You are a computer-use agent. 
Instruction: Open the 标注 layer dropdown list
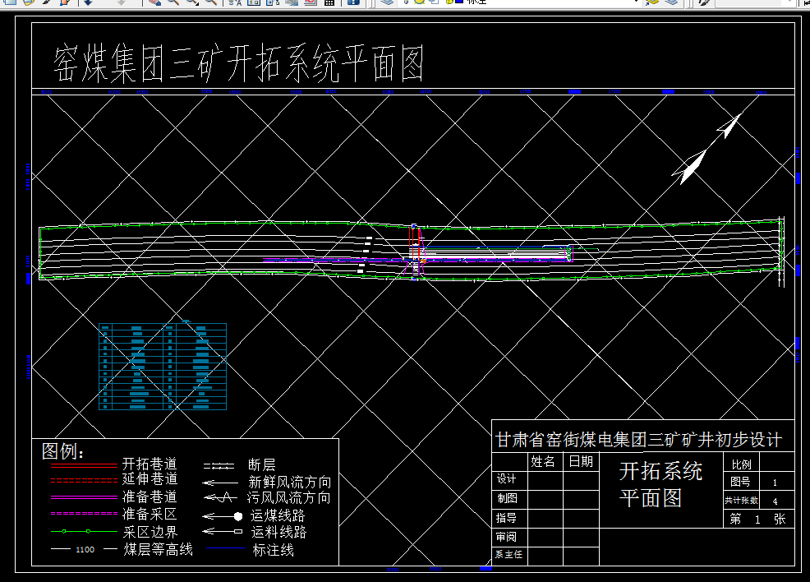[637, 4]
